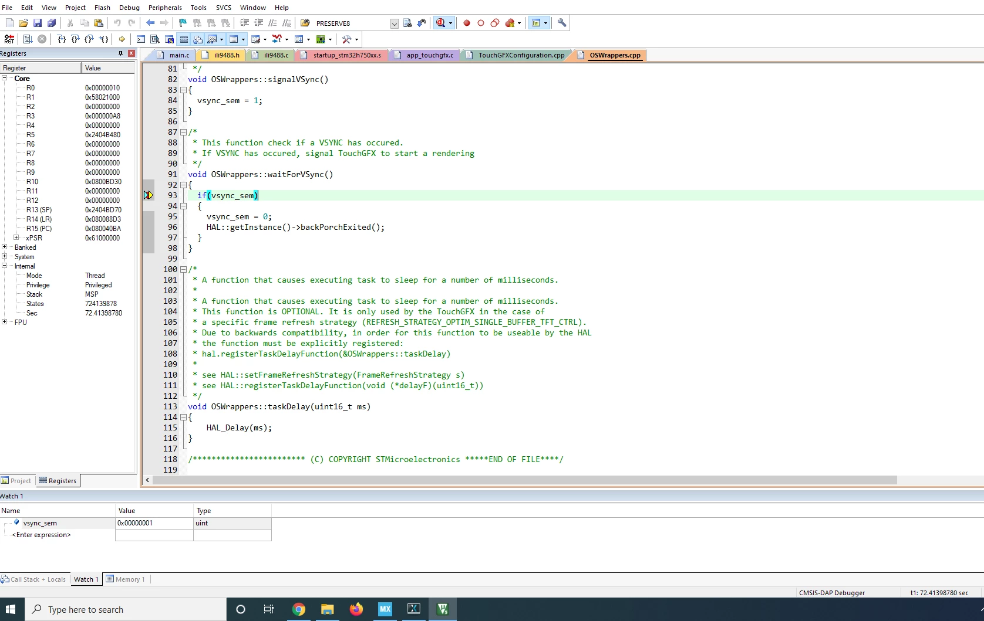
Task: Switch to the Project panel tab
Action: pyautogui.click(x=17, y=481)
